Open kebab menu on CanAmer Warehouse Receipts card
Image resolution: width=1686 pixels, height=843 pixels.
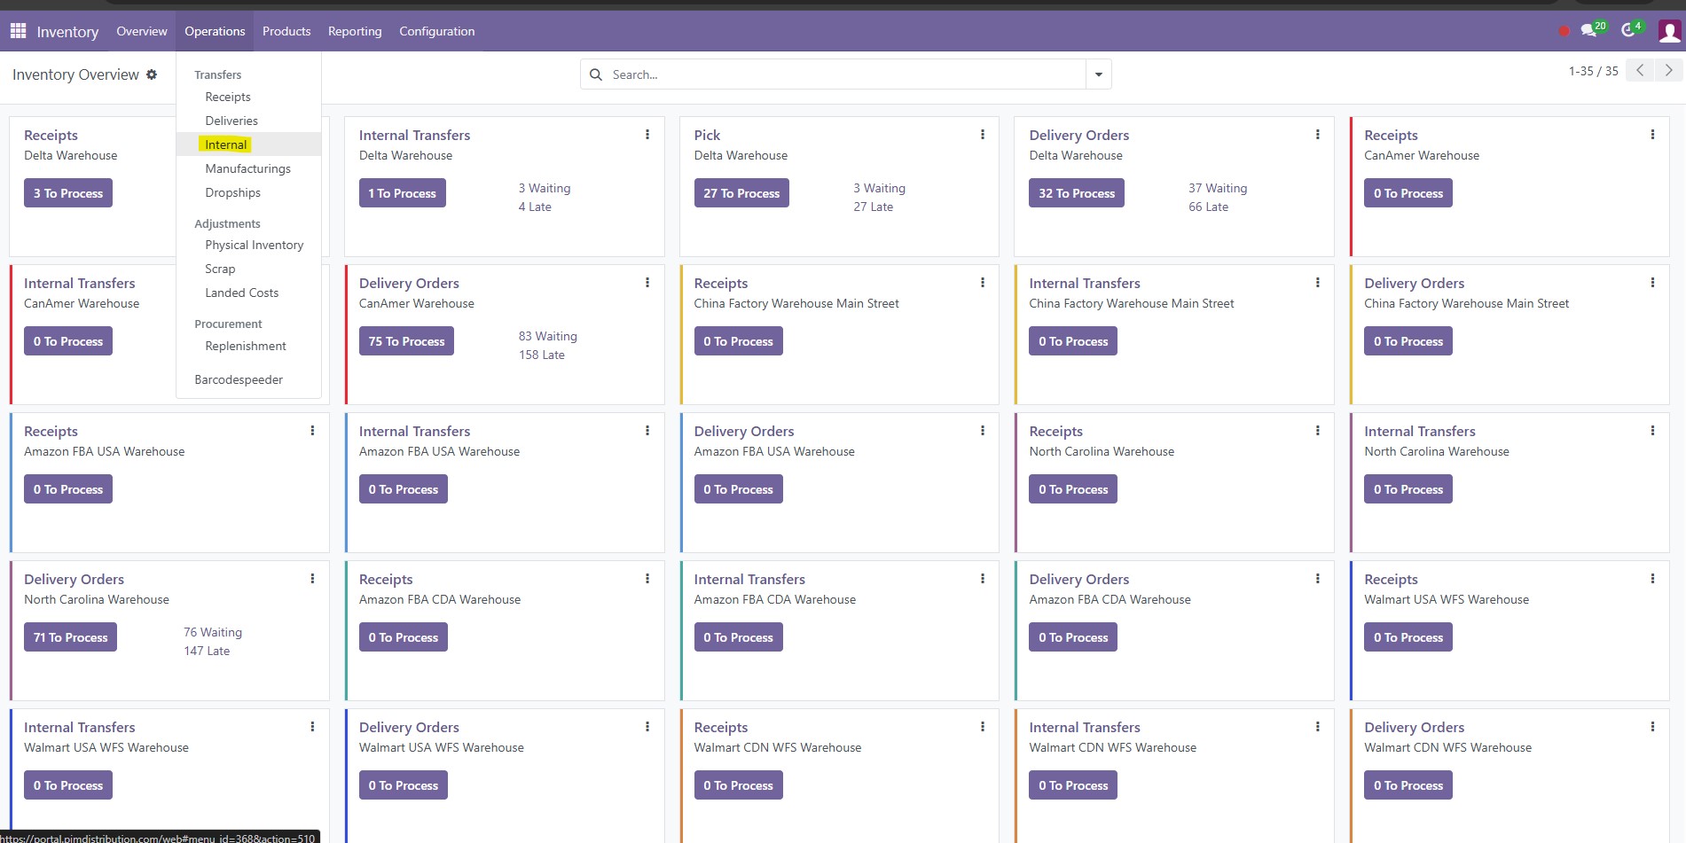click(x=1651, y=135)
